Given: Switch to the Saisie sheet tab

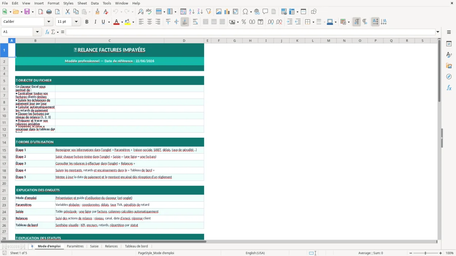Looking at the screenshot, I should [94, 246].
